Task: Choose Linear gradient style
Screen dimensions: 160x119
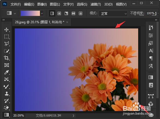Action: (x=52, y=13)
